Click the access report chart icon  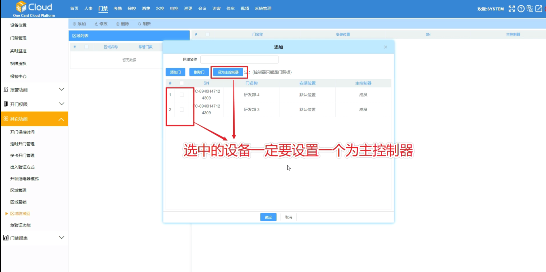6,238
